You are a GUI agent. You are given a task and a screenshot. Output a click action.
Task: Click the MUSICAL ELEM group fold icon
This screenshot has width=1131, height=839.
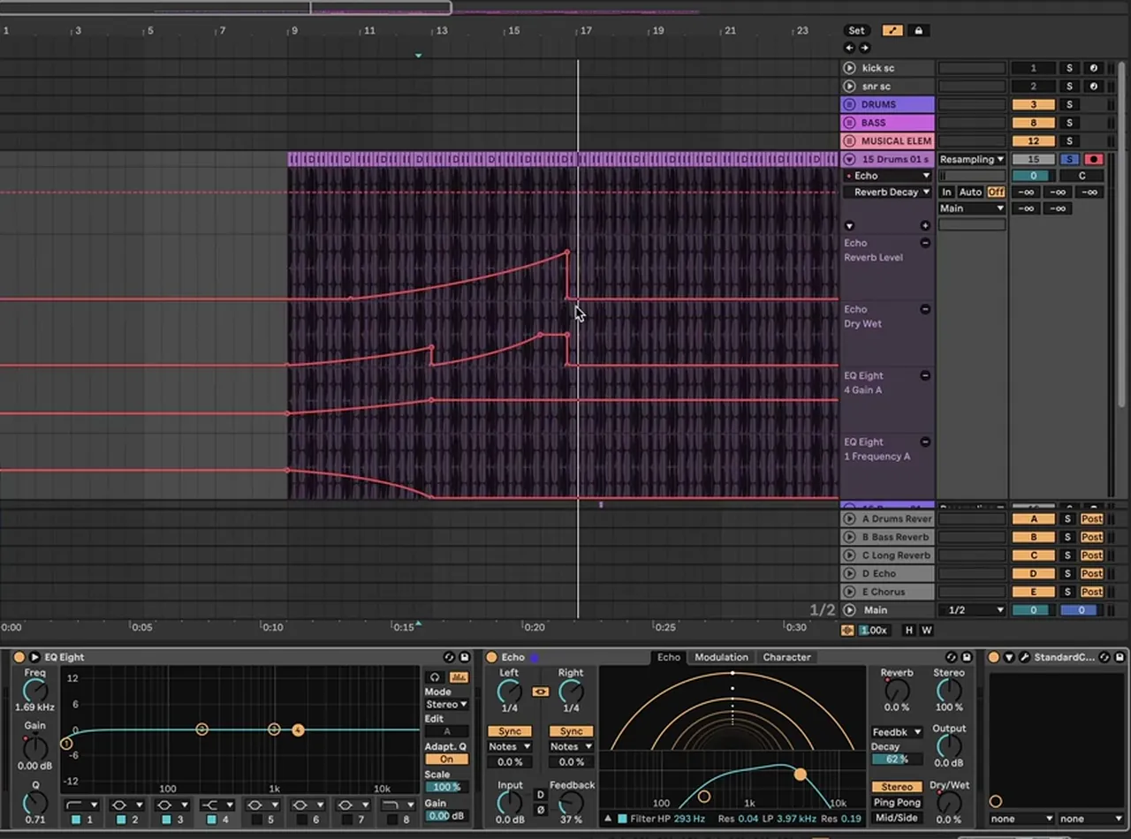point(849,140)
